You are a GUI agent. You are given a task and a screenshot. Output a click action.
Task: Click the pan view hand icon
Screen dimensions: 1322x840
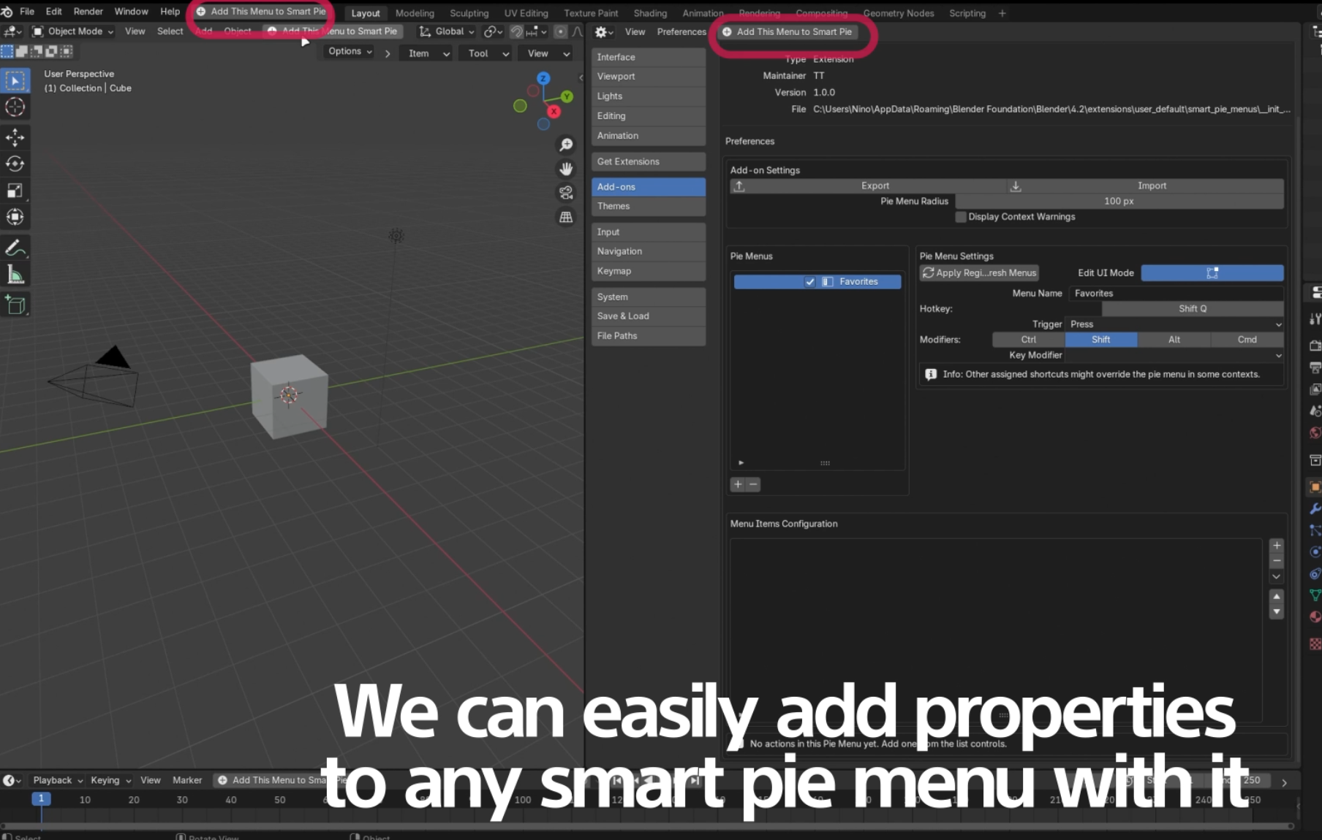point(566,169)
